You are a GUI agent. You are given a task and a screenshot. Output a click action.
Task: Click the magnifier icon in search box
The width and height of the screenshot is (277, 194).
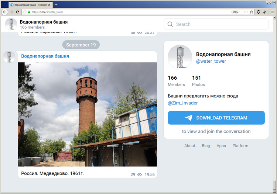(x=170, y=24)
